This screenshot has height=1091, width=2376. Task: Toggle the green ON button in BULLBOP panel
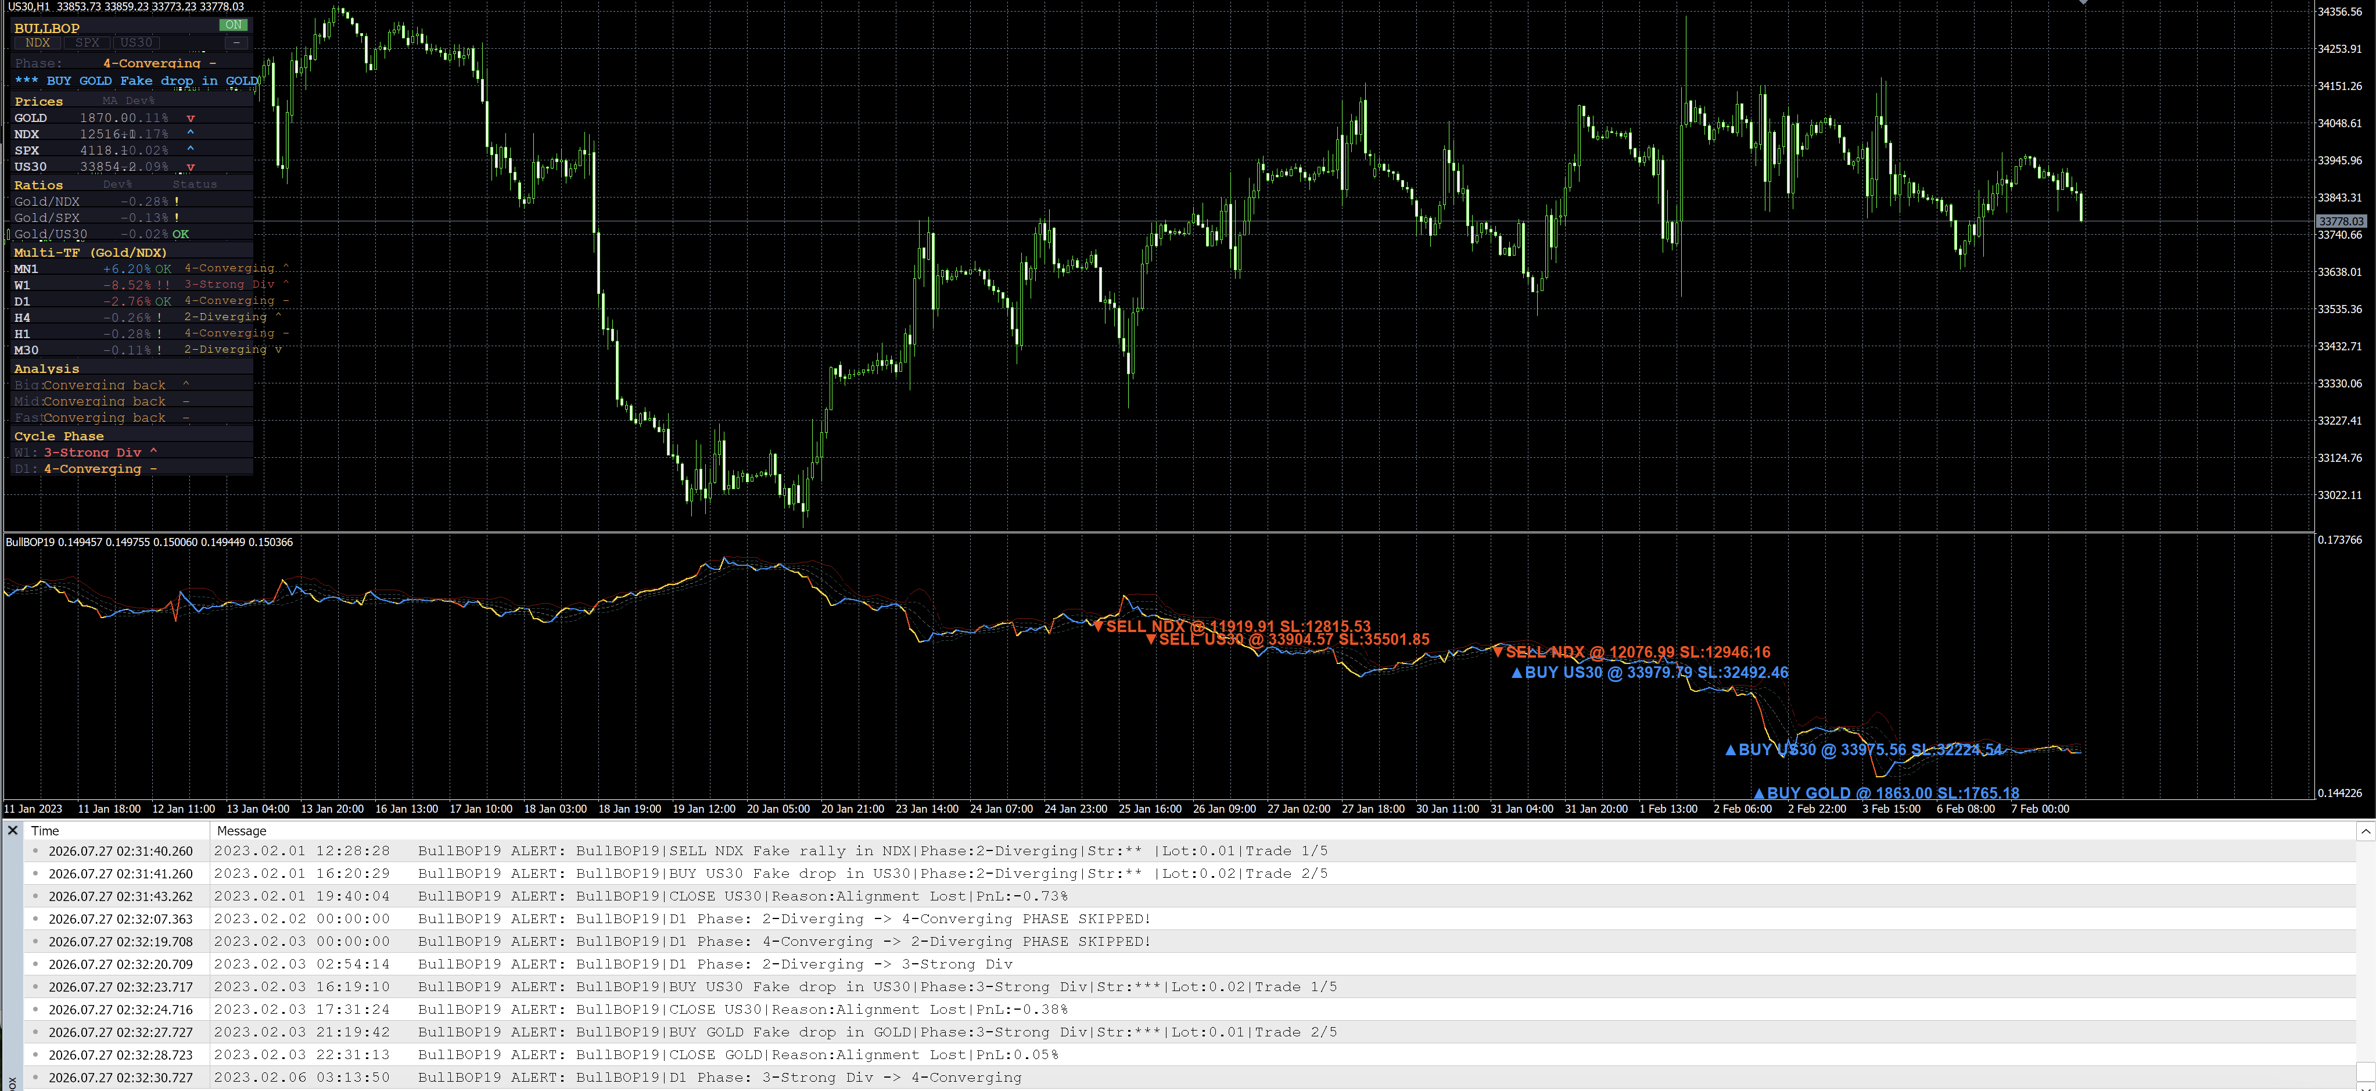pyautogui.click(x=234, y=25)
